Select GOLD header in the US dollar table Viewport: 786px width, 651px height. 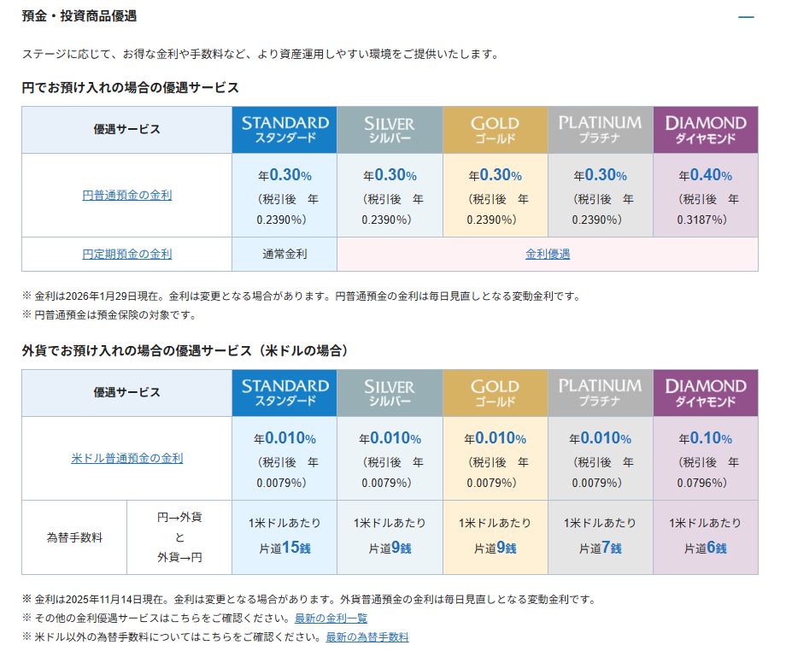tap(495, 393)
